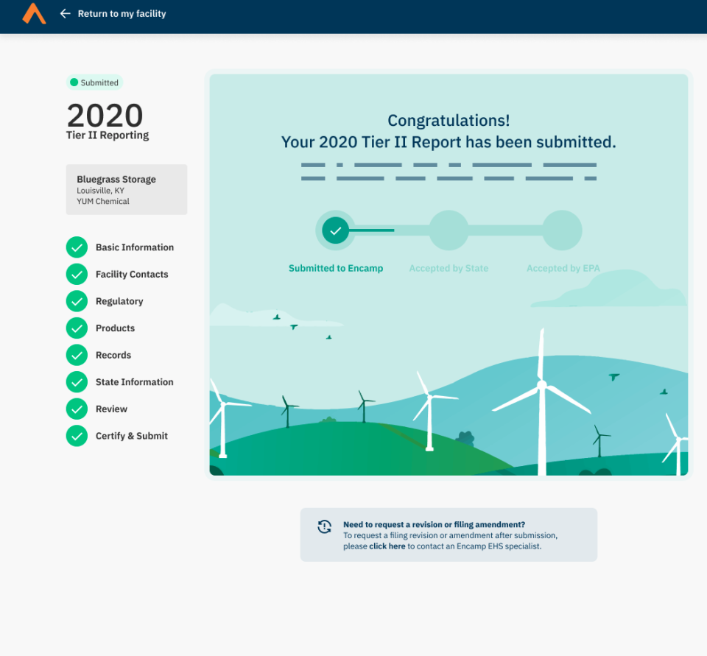Viewport: 707px width, 656px height.
Task: Click the Submitted status badge indicator
Action: click(94, 82)
